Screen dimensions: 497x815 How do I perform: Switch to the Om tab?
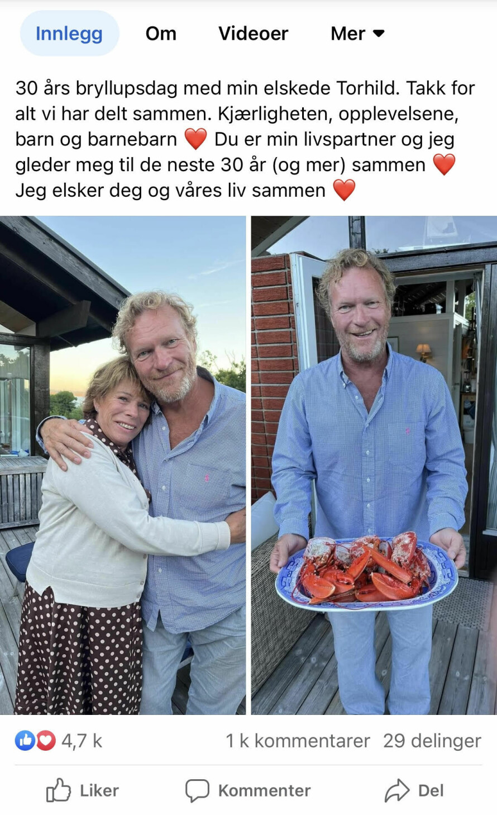(x=161, y=34)
